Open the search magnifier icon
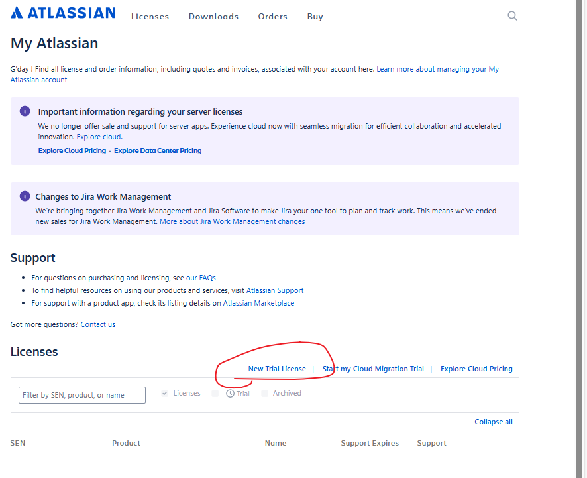The image size is (587, 478). (x=512, y=16)
